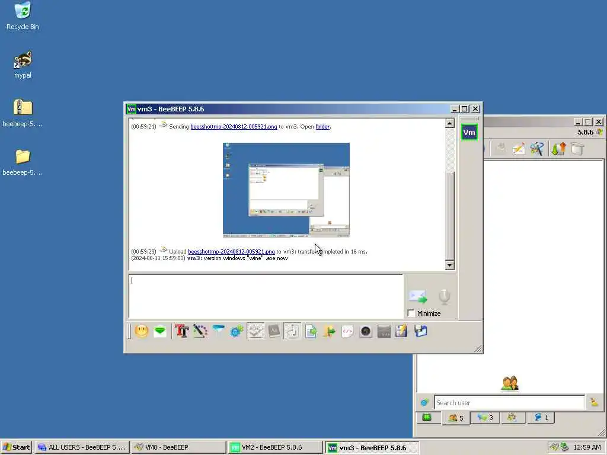Image resolution: width=607 pixels, height=455 pixels.
Task: Enable the Minimize checkbox
Action: tap(411, 313)
